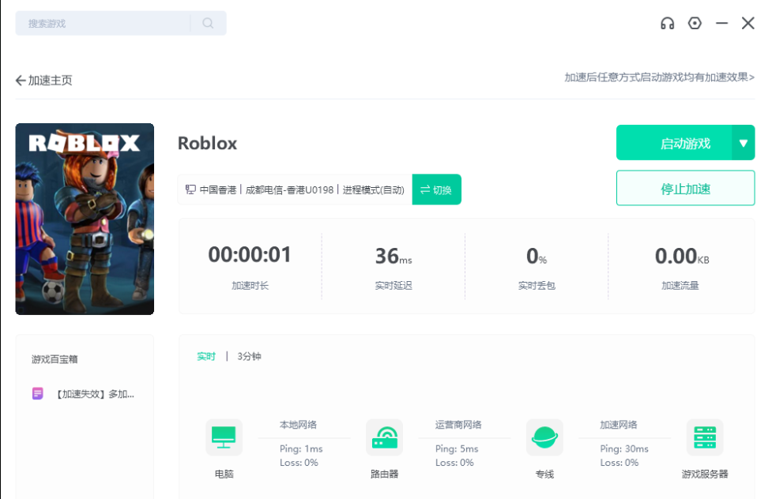
Task: Click the monitor icon beside 中国香港
Action: coord(190,189)
